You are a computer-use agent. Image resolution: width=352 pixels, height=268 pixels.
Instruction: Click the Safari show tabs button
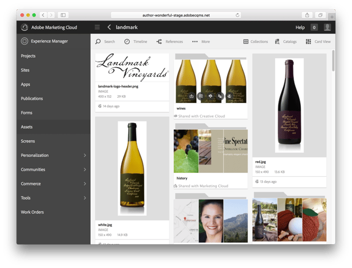(x=320, y=15)
